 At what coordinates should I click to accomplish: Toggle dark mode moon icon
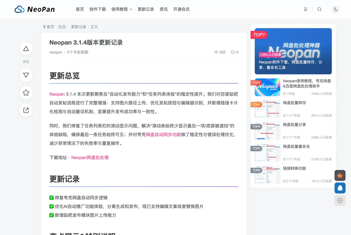click(x=336, y=9)
